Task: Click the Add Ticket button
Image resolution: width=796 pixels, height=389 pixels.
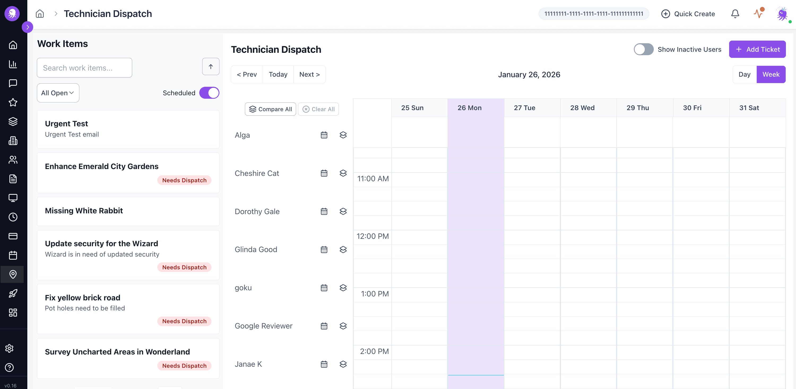Action: point(757,49)
